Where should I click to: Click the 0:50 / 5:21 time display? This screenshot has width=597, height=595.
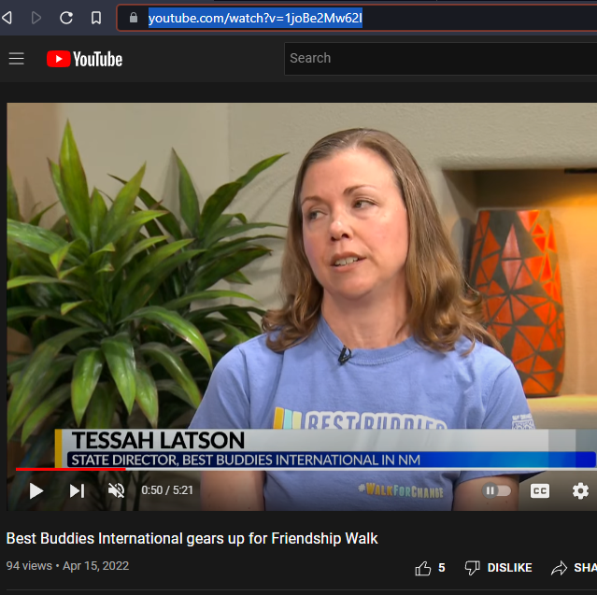click(167, 490)
